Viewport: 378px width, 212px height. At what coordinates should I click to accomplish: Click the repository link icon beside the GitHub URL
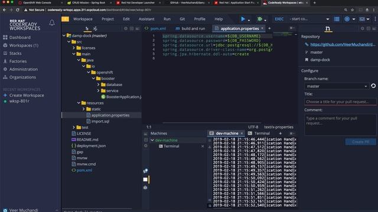pyautogui.click(x=307, y=45)
